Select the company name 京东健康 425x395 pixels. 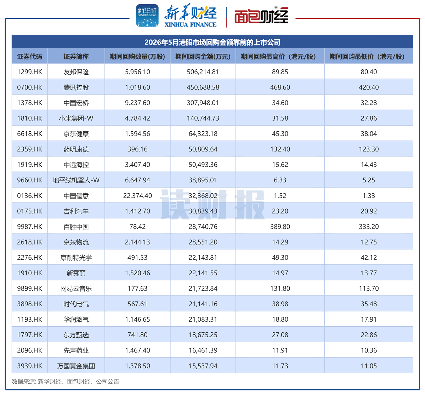pyautogui.click(x=76, y=134)
